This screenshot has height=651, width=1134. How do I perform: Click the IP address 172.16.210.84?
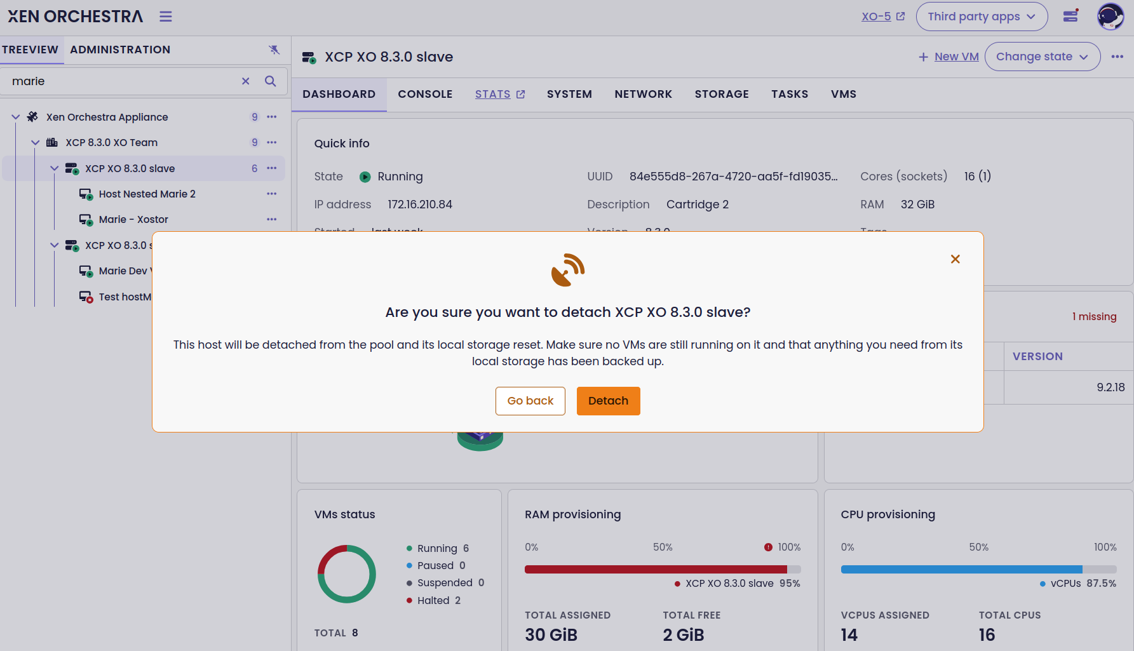point(420,205)
